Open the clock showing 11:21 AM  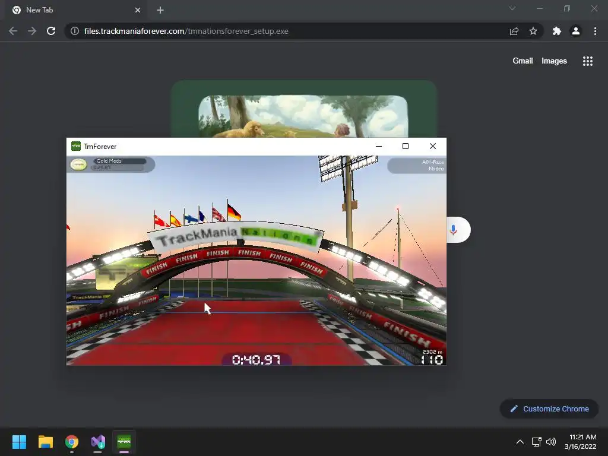pos(581,442)
